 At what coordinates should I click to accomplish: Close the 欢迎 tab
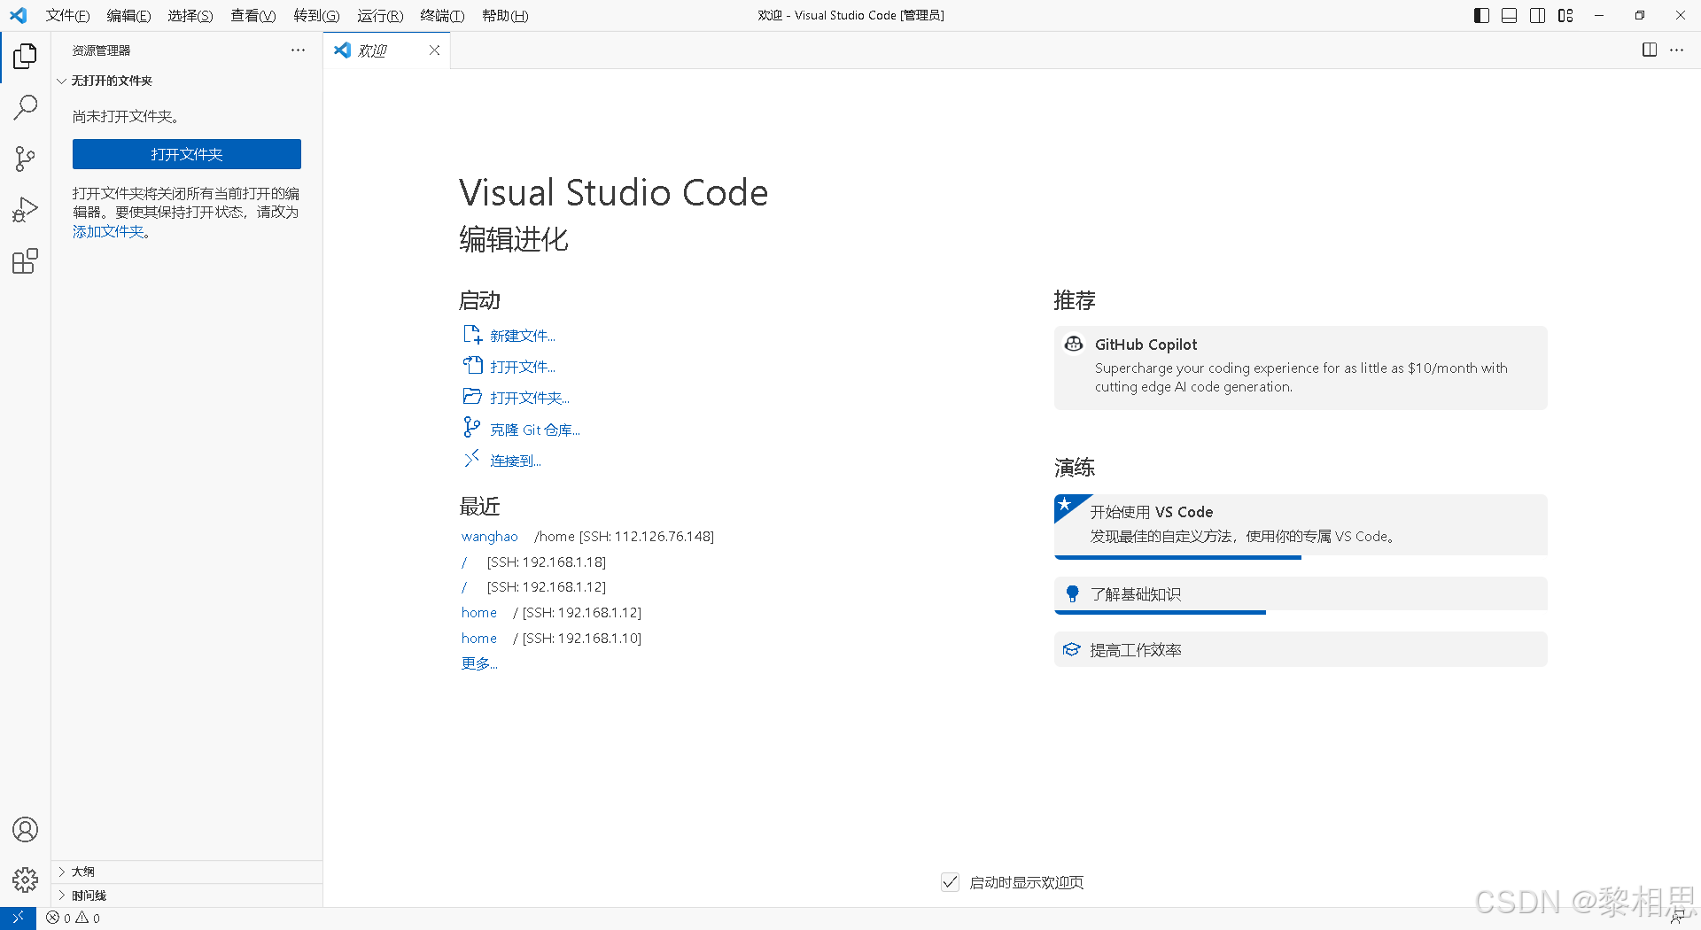coord(434,50)
